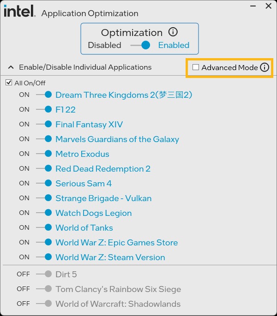Close the Application Optimization window
Screen dimensions: 277x316
click(x=268, y=6)
